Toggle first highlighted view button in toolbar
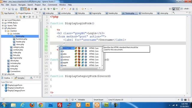 click(22, 9)
